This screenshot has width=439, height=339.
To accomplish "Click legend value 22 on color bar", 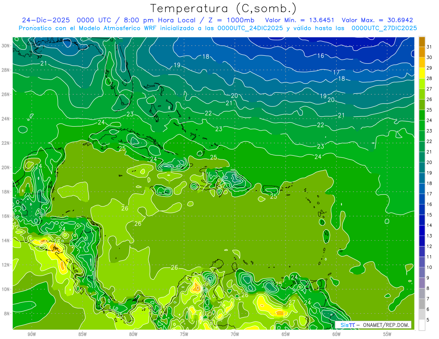I will (x=429, y=141).
